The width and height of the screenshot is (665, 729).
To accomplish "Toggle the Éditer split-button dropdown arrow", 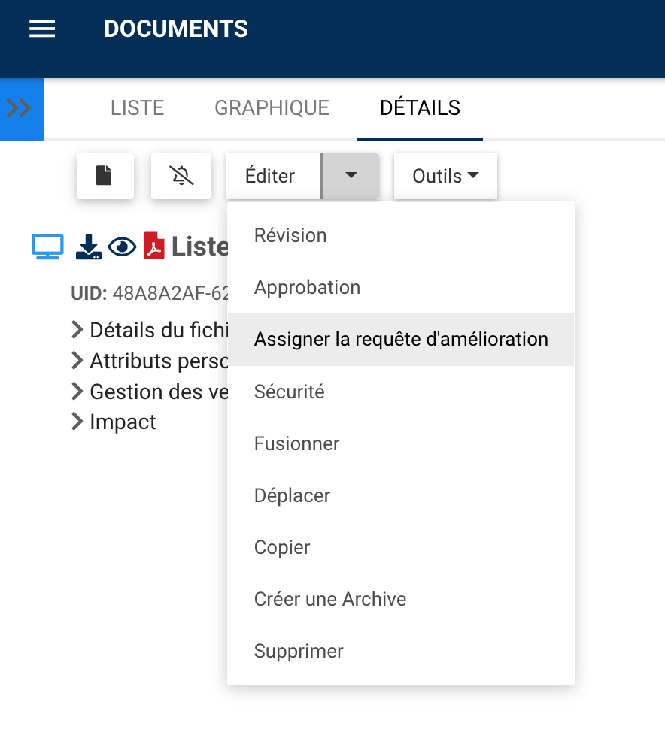I will [x=351, y=177].
